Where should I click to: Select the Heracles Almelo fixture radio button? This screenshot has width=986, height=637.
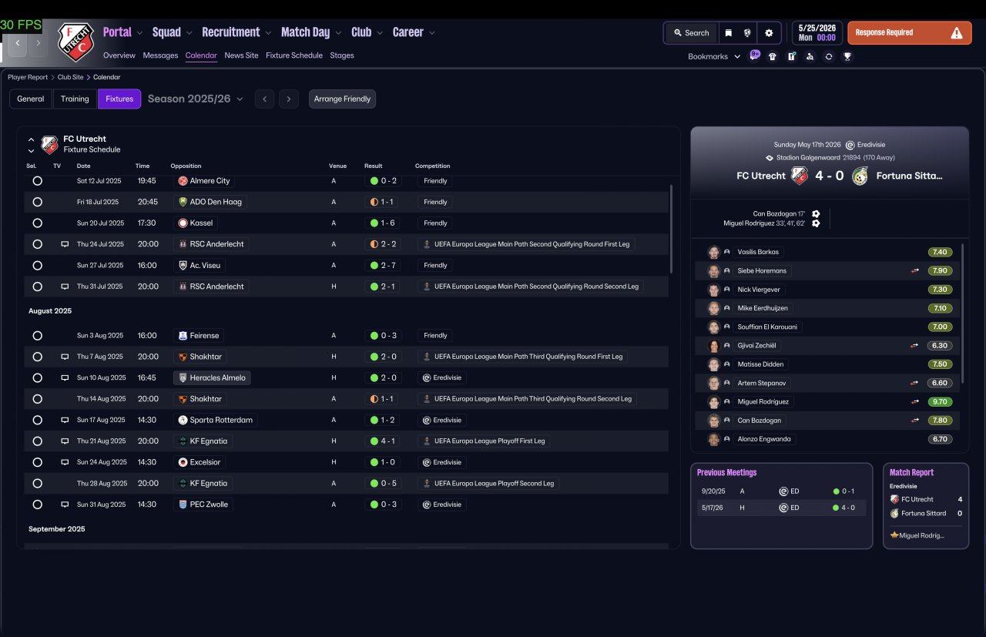pos(37,378)
